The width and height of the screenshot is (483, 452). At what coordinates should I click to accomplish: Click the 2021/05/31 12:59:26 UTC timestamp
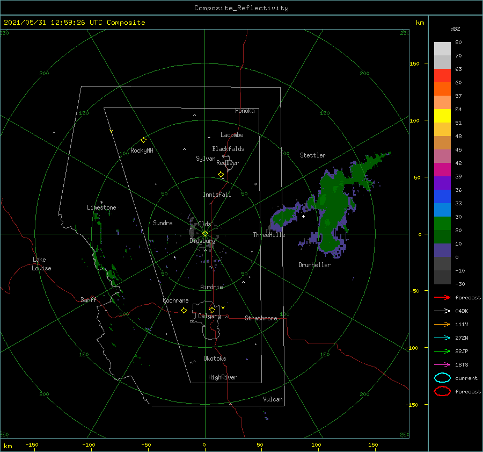(x=74, y=23)
